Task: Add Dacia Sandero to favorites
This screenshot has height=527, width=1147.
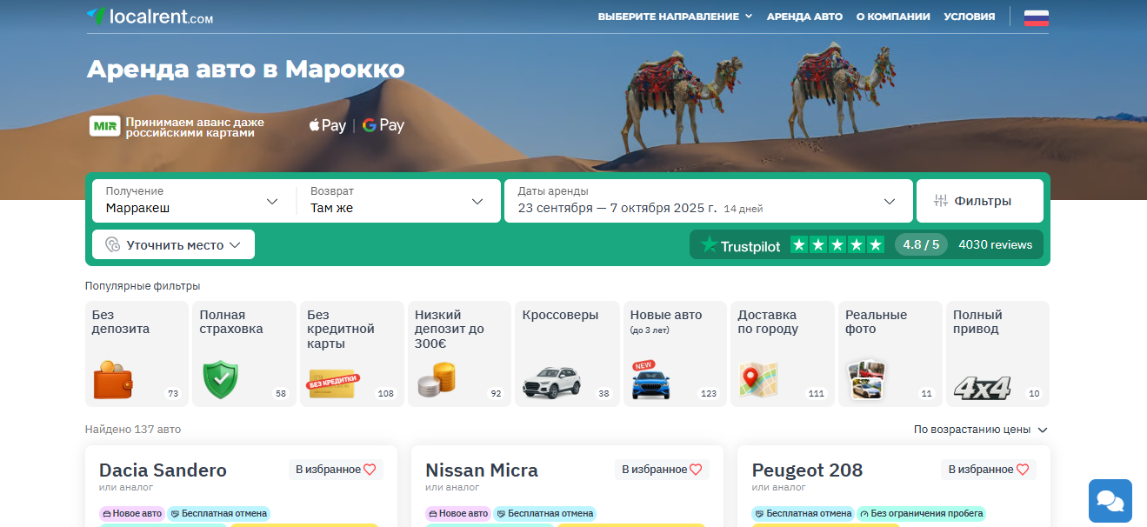Action: (336, 470)
